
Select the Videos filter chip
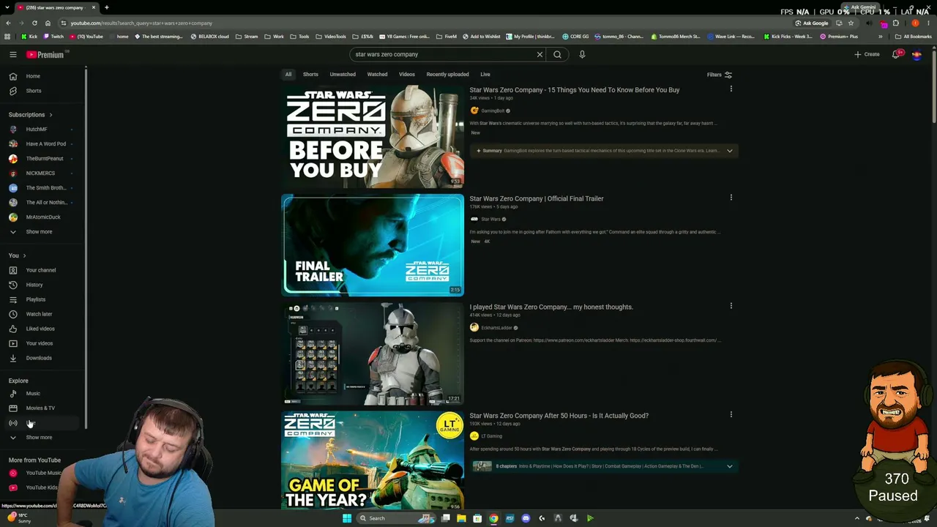coord(407,75)
